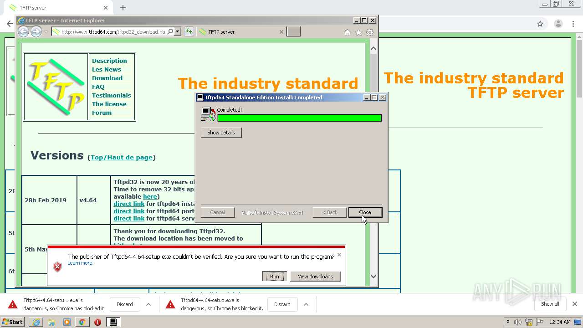This screenshot has height=328, width=583.
Task: Bookmark the page with Chrome's star icon
Action: tap(540, 24)
